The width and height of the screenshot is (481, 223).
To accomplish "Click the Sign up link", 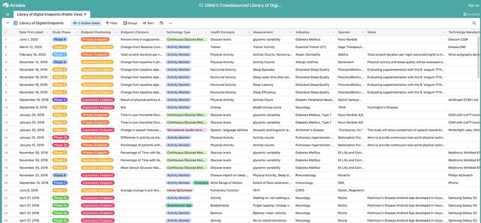I will 473,5.
